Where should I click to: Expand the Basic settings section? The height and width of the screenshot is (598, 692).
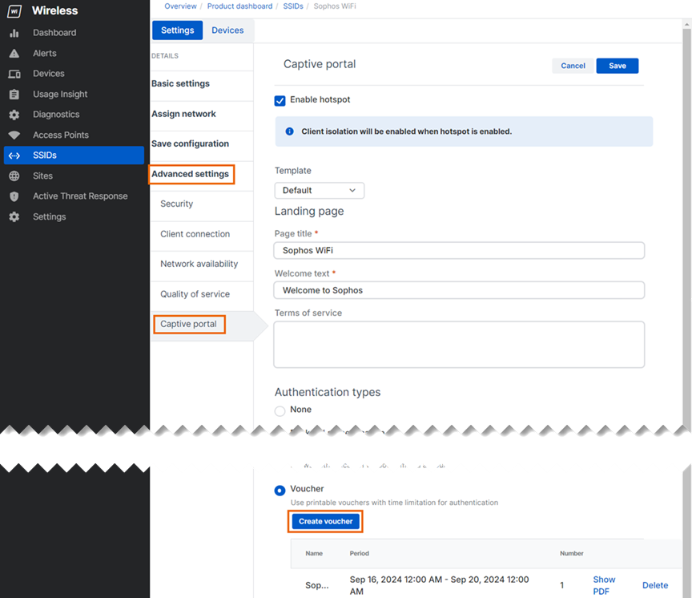point(181,83)
